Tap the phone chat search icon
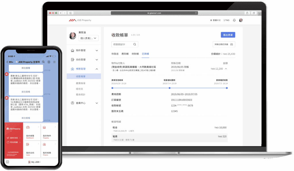 point(43,62)
